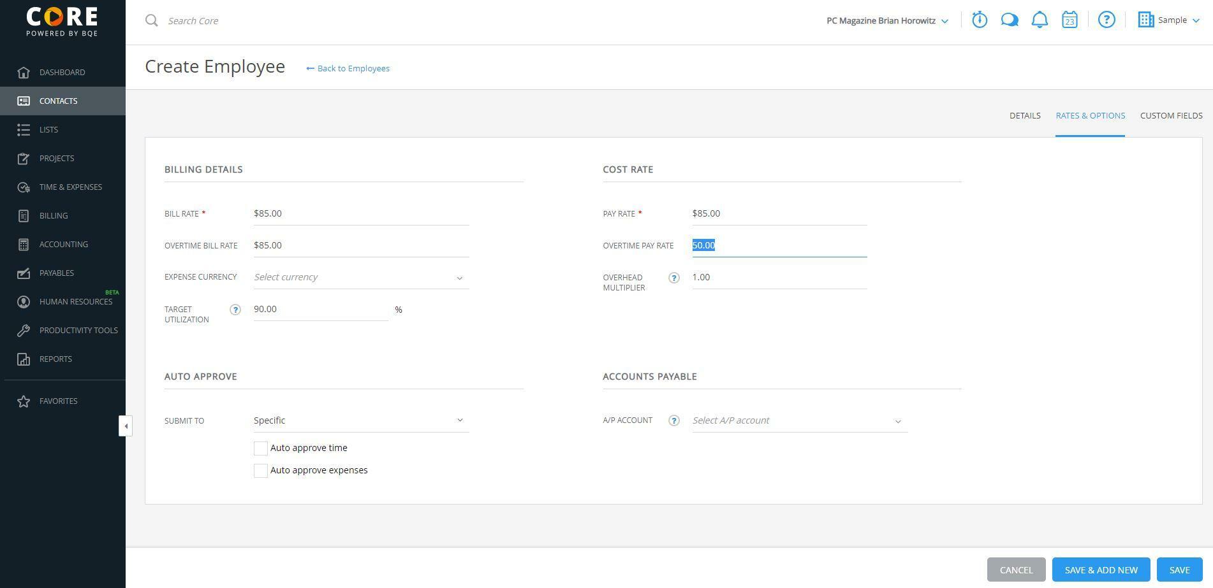Open Time & Expenses in sidebar

pyautogui.click(x=70, y=187)
